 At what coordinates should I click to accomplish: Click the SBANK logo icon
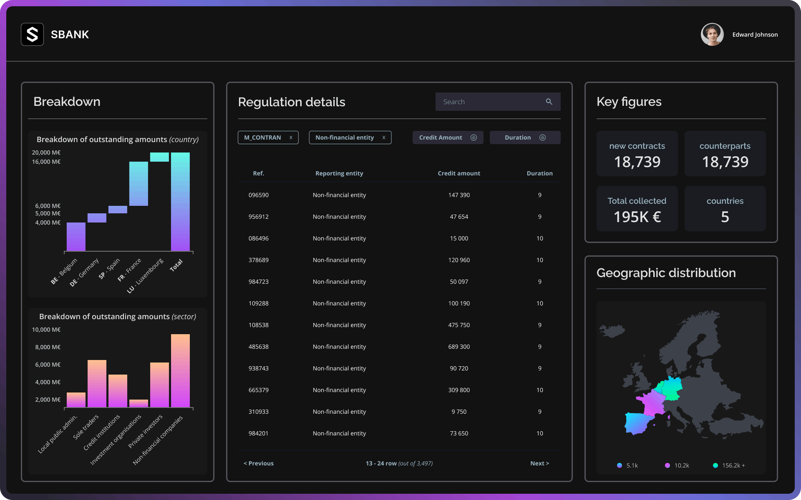(x=32, y=34)
